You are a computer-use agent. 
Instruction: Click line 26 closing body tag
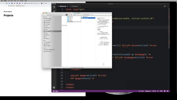coord(70,84)
